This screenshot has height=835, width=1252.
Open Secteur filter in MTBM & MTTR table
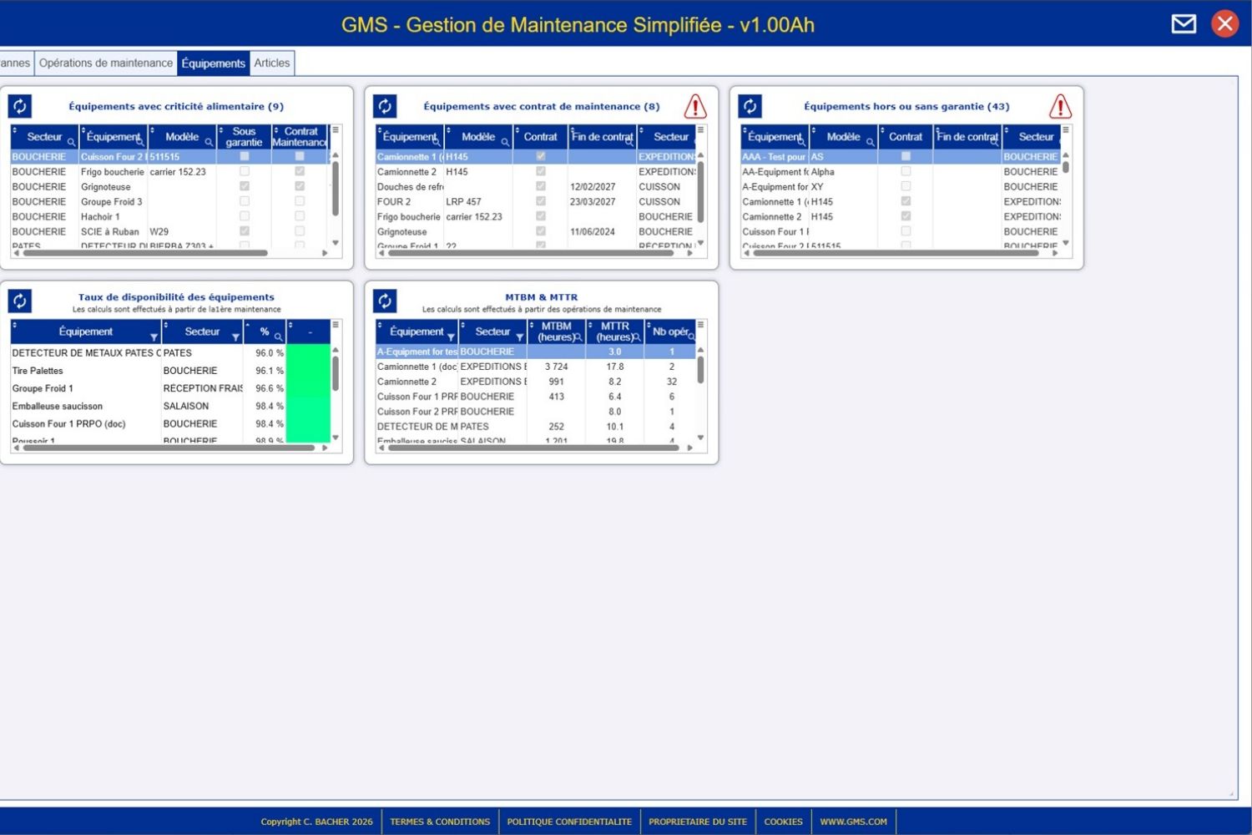click(519, 337)
